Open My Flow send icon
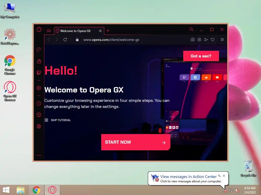This screenshot has width=261, height=195. click(206, 40)
